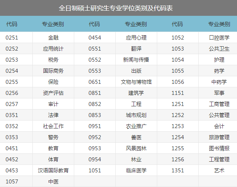Select the code cell 0251

click(x=12, y=38)
